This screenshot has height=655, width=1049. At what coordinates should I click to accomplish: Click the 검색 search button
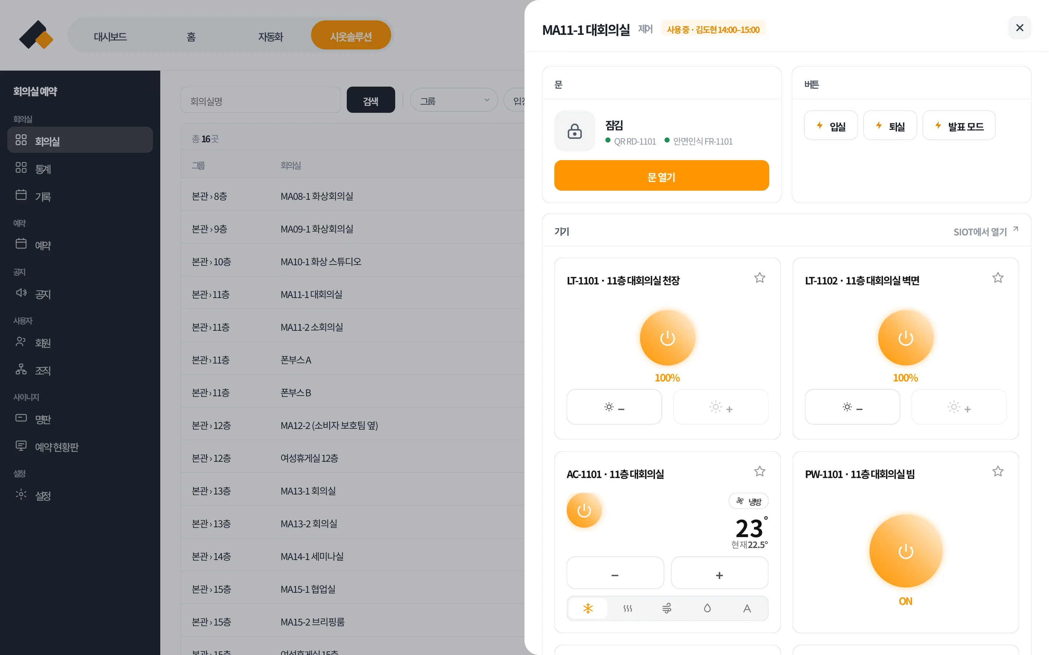tap(371, 100)
